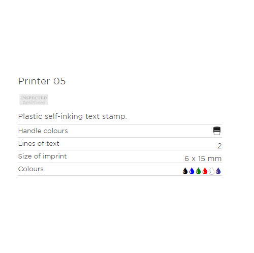
Task: Click the Lines of text label
Action: [x=39, y=144]
